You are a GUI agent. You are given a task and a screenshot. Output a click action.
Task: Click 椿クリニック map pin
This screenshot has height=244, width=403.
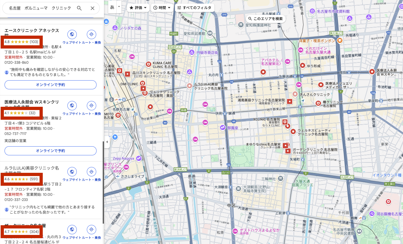[x=318, y=103]
